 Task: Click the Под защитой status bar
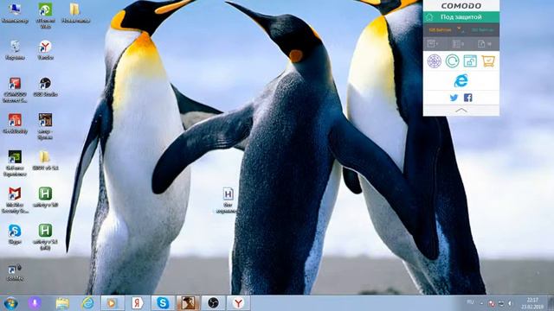(461, 17)
